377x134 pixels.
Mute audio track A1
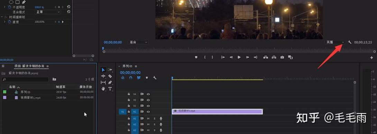148,118
